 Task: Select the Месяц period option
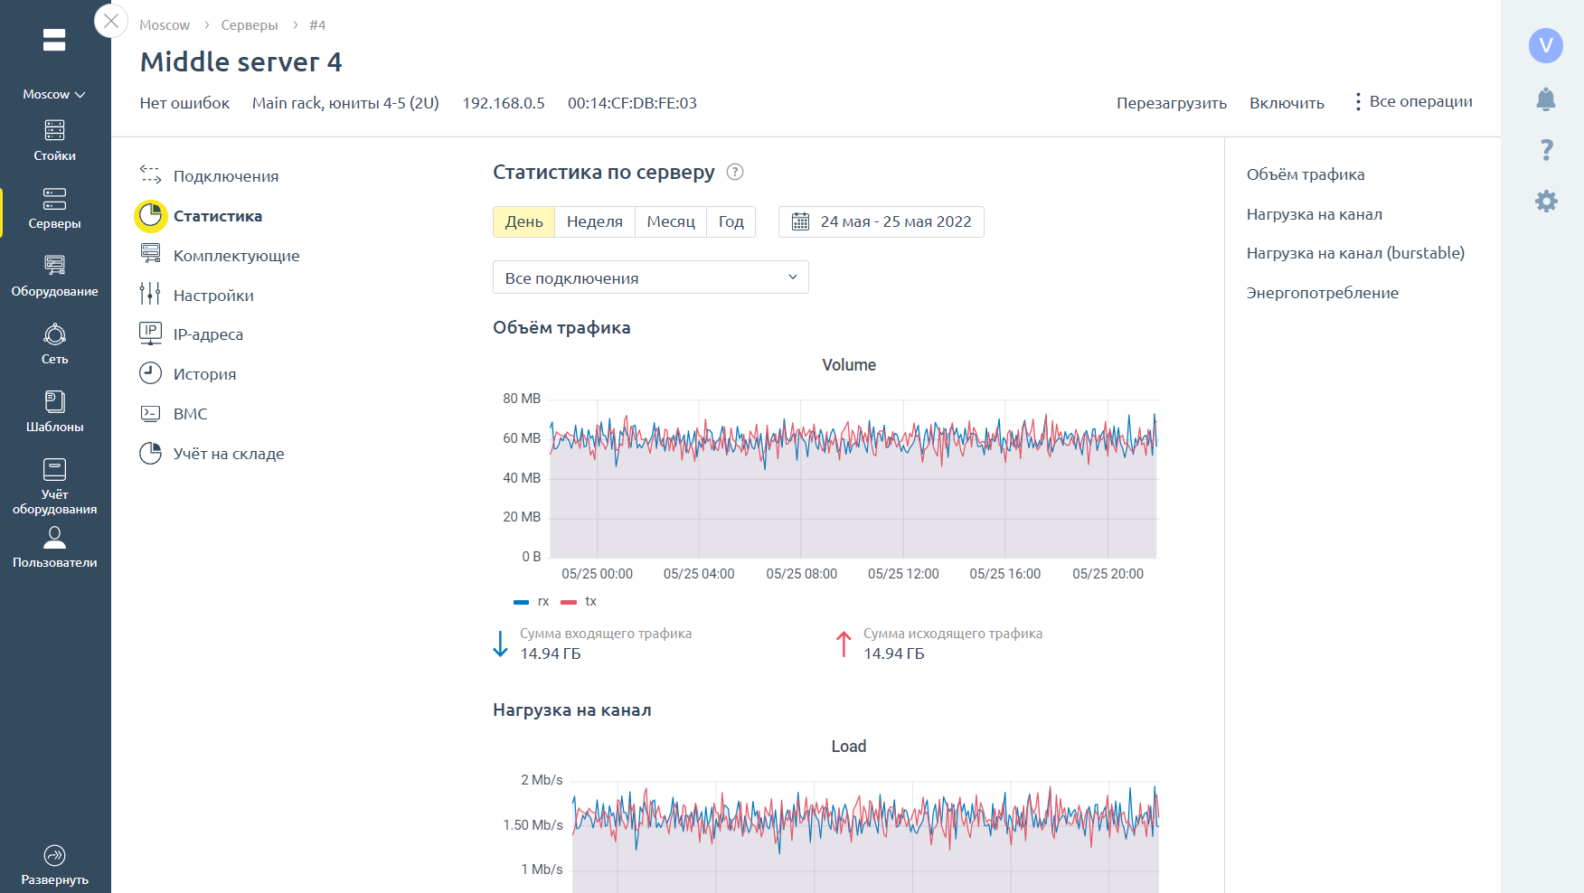(x=670, y=221)
